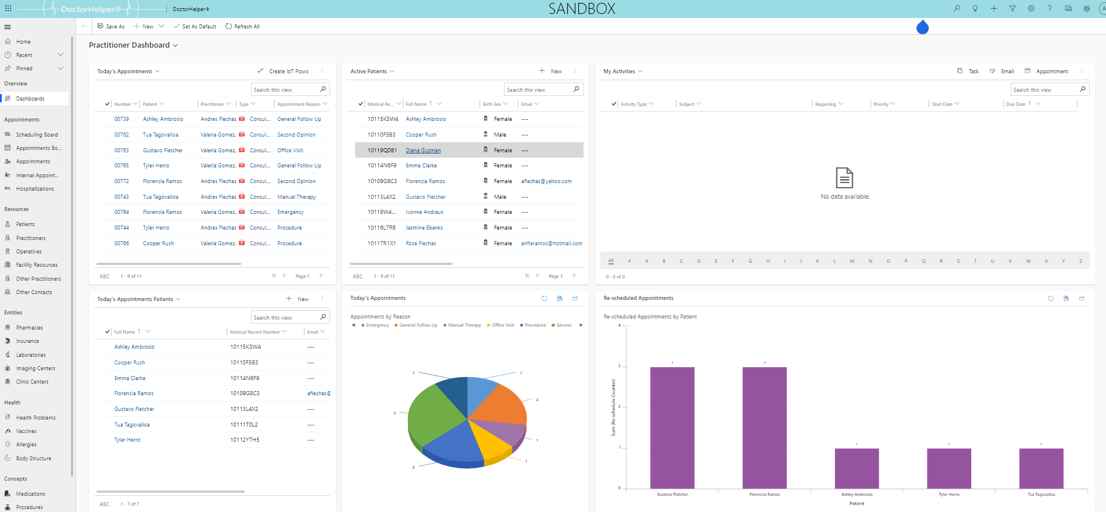Go to first page in Active Patients list

pos(527,276)
